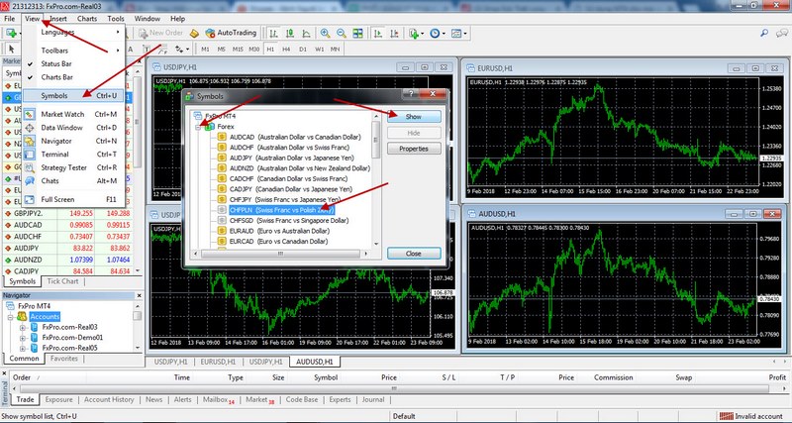Image resolution: width=792 pixels, height=423 pixels.
Task: Select the M15 timeframe
Action: [238, 49]
